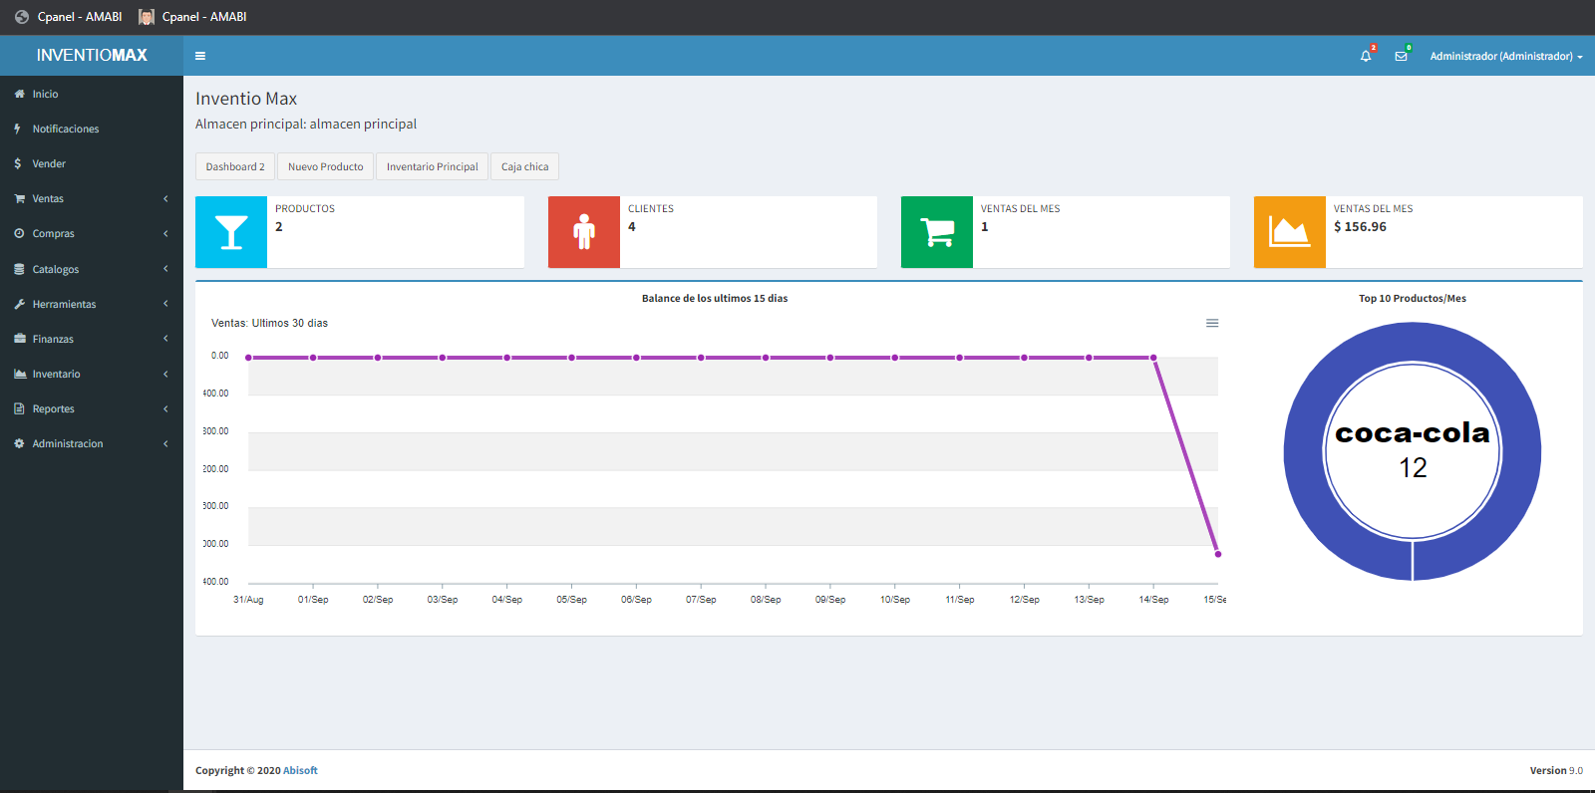Click the blue coca-cola donut ring
Screen dimensions: 1595x793
[x=1304, y=451]
